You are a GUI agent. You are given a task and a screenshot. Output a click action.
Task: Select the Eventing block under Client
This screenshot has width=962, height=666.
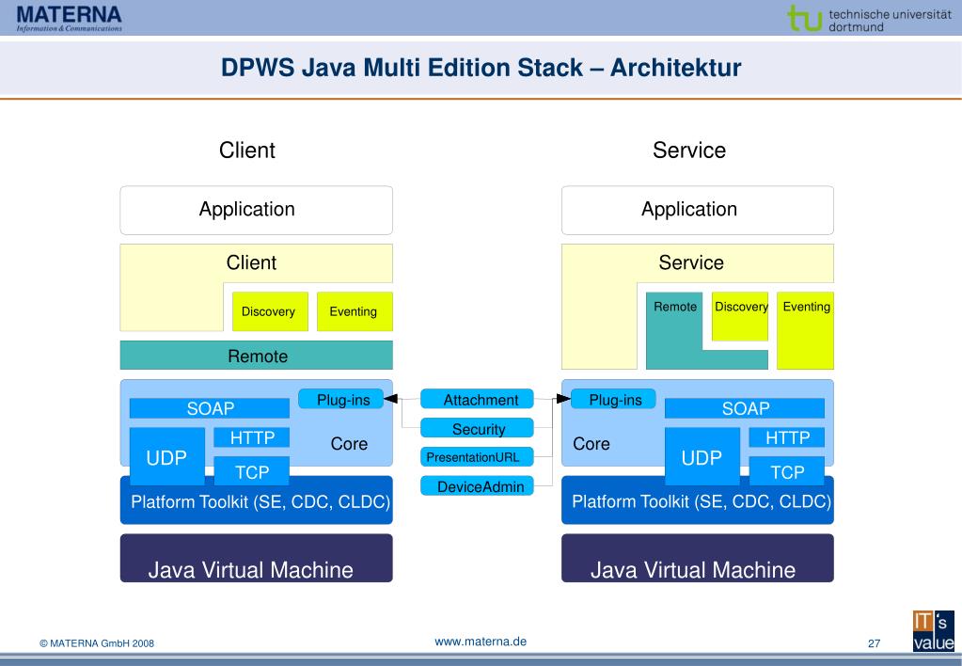(x=355, y=311)
